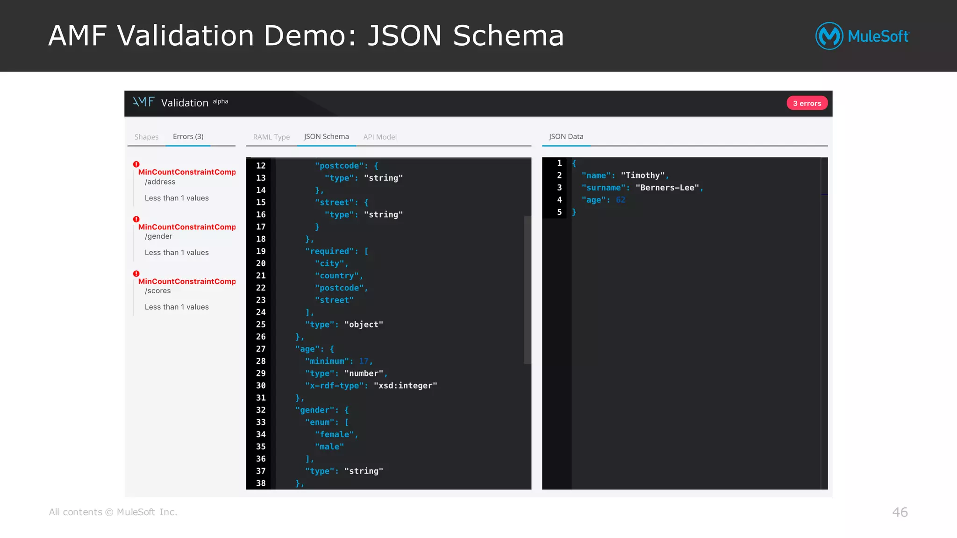This screenshot has width=957, height=538.
Task: Click "street": { on line 15
Action: (x=342, y=202)
